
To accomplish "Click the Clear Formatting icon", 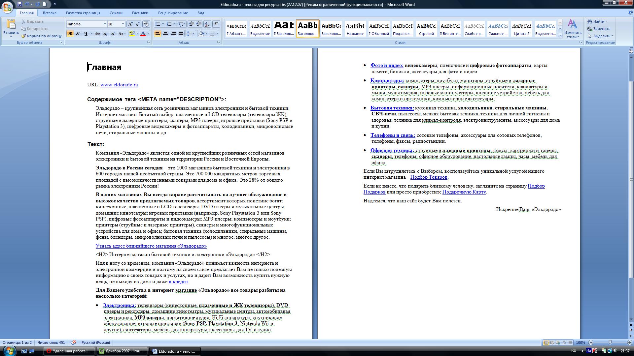I will 146,24.
